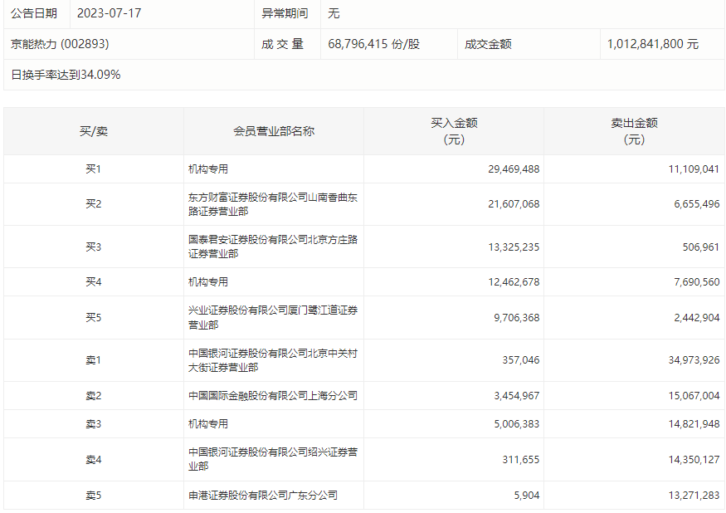
Task: Click 兴业证券厦门鹭江道证券营业部 name
Action: (x=273, y=317)
